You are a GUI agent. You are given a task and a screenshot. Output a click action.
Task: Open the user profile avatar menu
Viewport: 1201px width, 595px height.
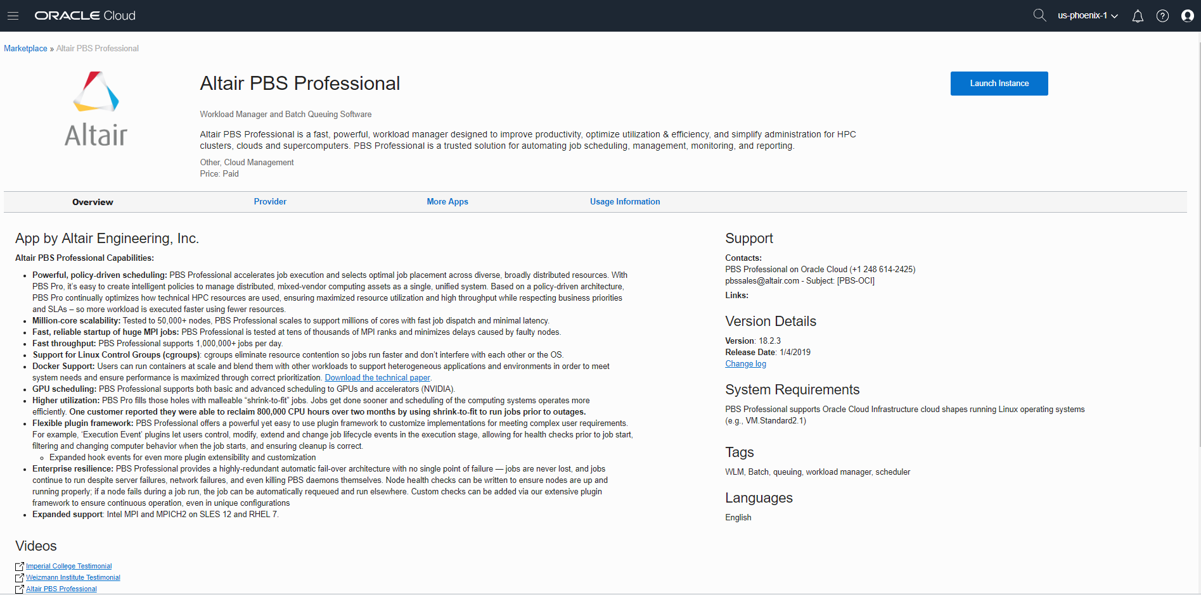point(1187,16)
